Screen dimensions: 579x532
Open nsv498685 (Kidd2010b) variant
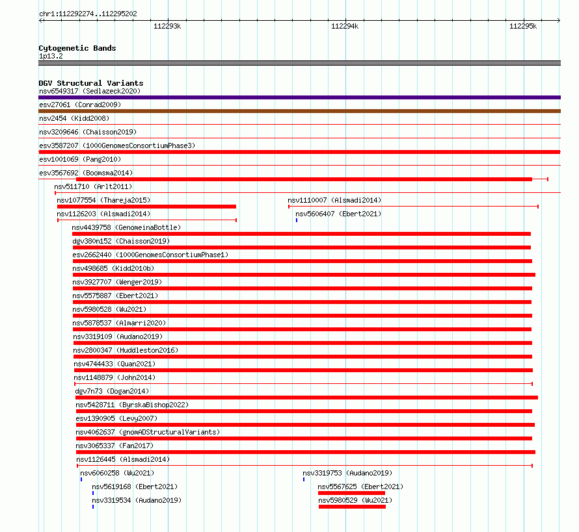(113, 268)
